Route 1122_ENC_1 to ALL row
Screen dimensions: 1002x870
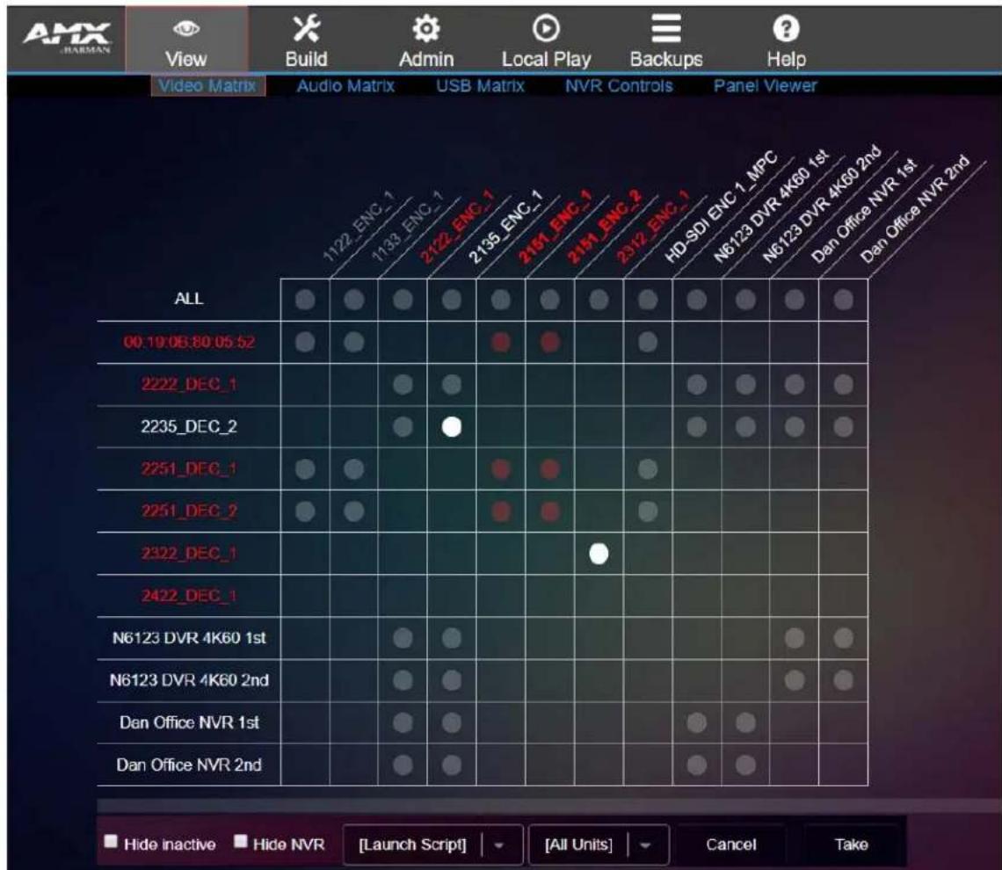pyautogui.click(x=305, y=300)
